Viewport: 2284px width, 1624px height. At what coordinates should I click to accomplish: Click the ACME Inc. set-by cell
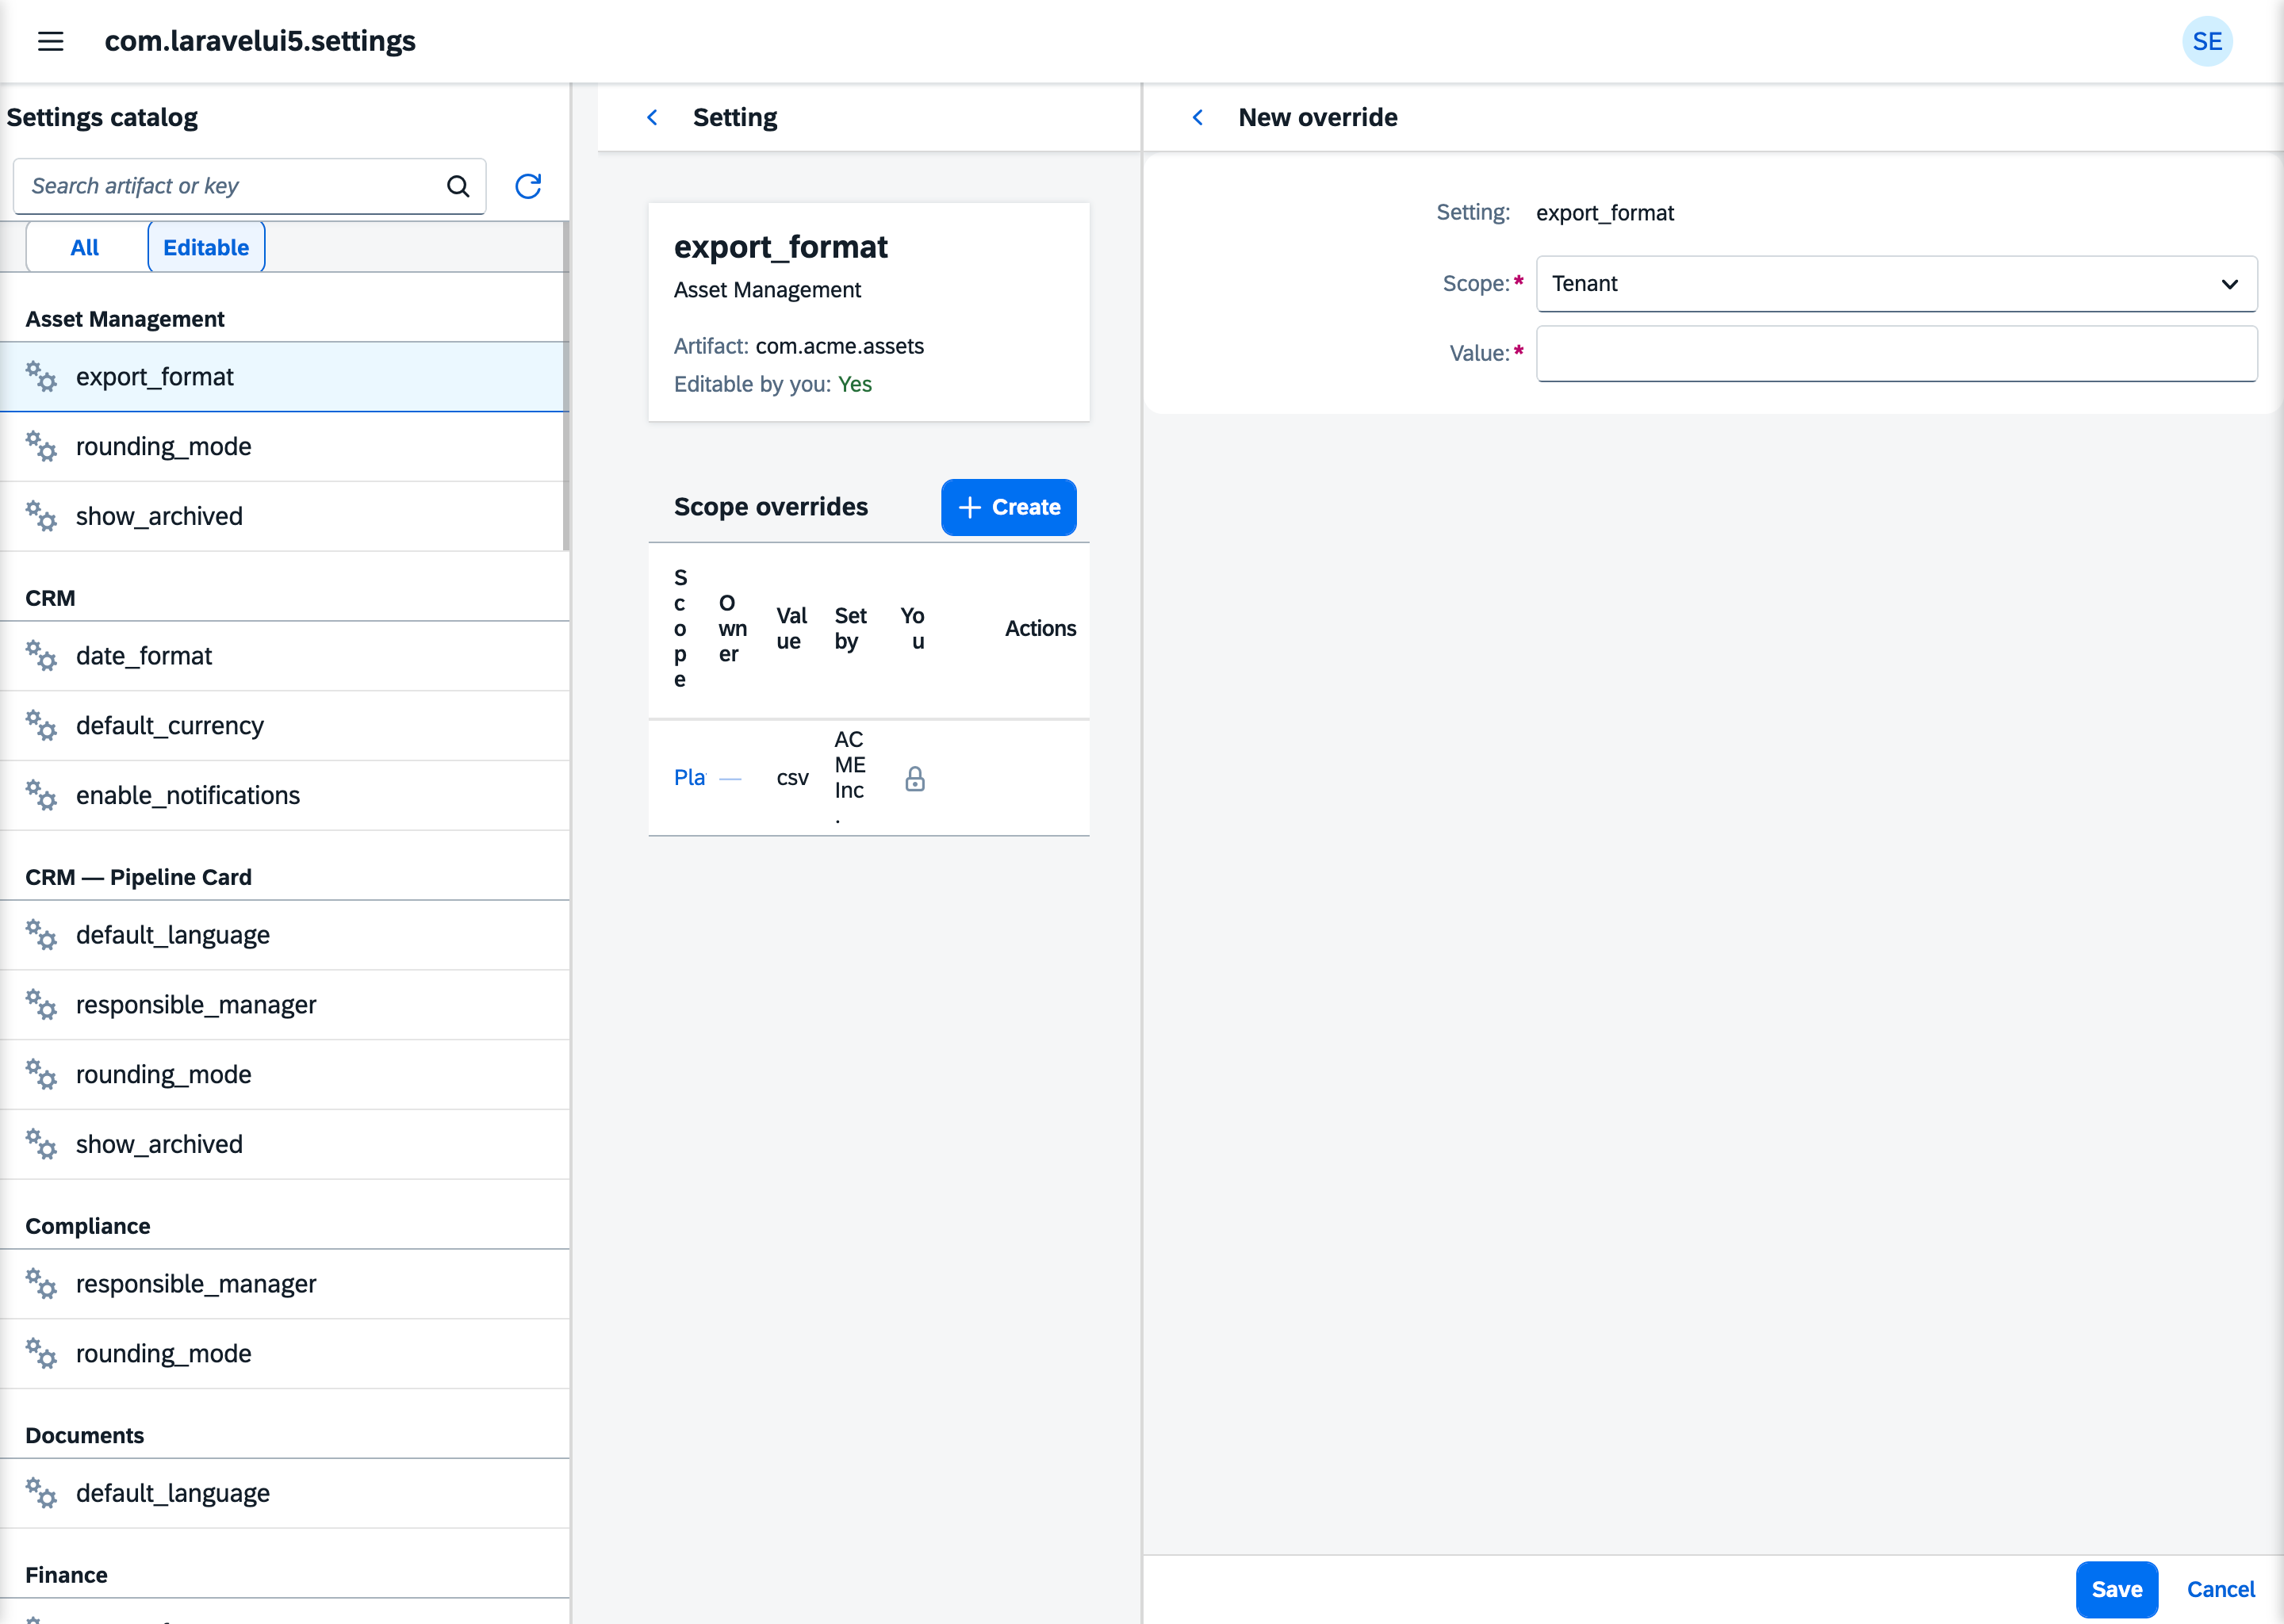point(850,778)
